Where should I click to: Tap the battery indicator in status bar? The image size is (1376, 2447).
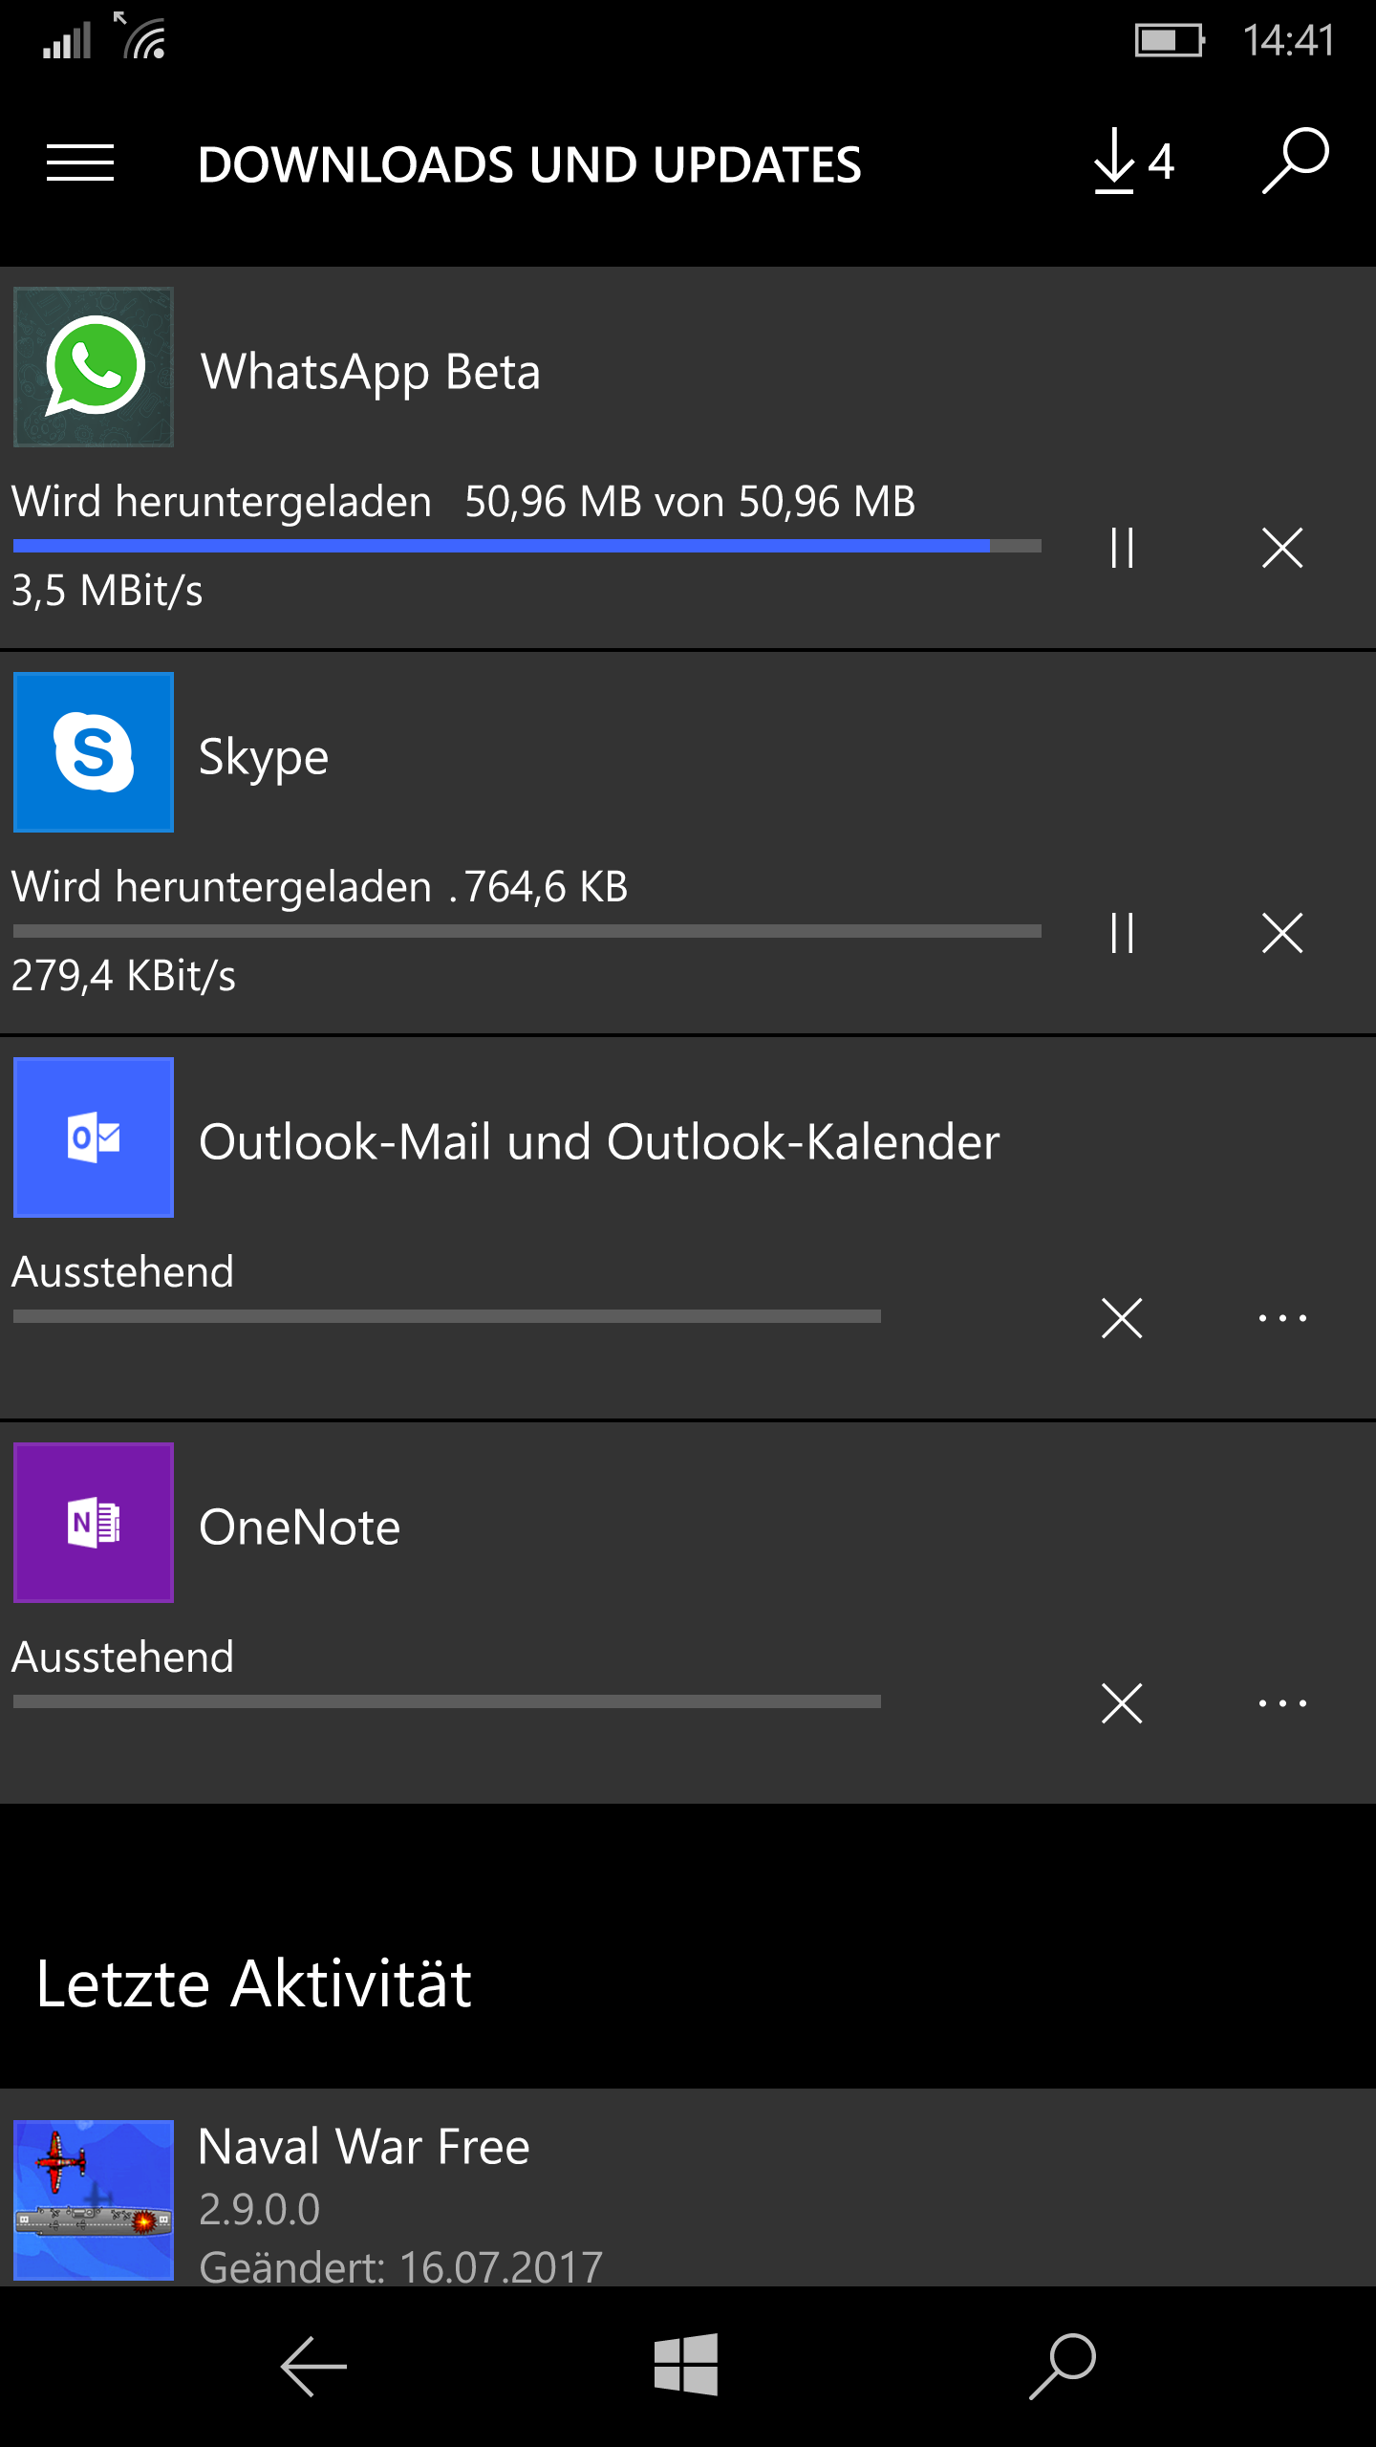[x=1170, y=40]
